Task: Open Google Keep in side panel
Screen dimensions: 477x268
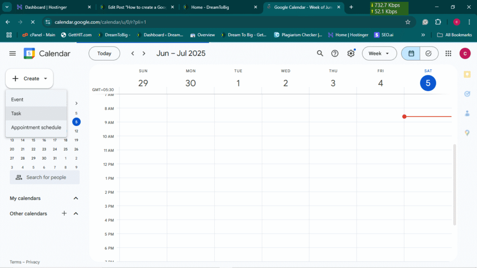Action: 467,74
